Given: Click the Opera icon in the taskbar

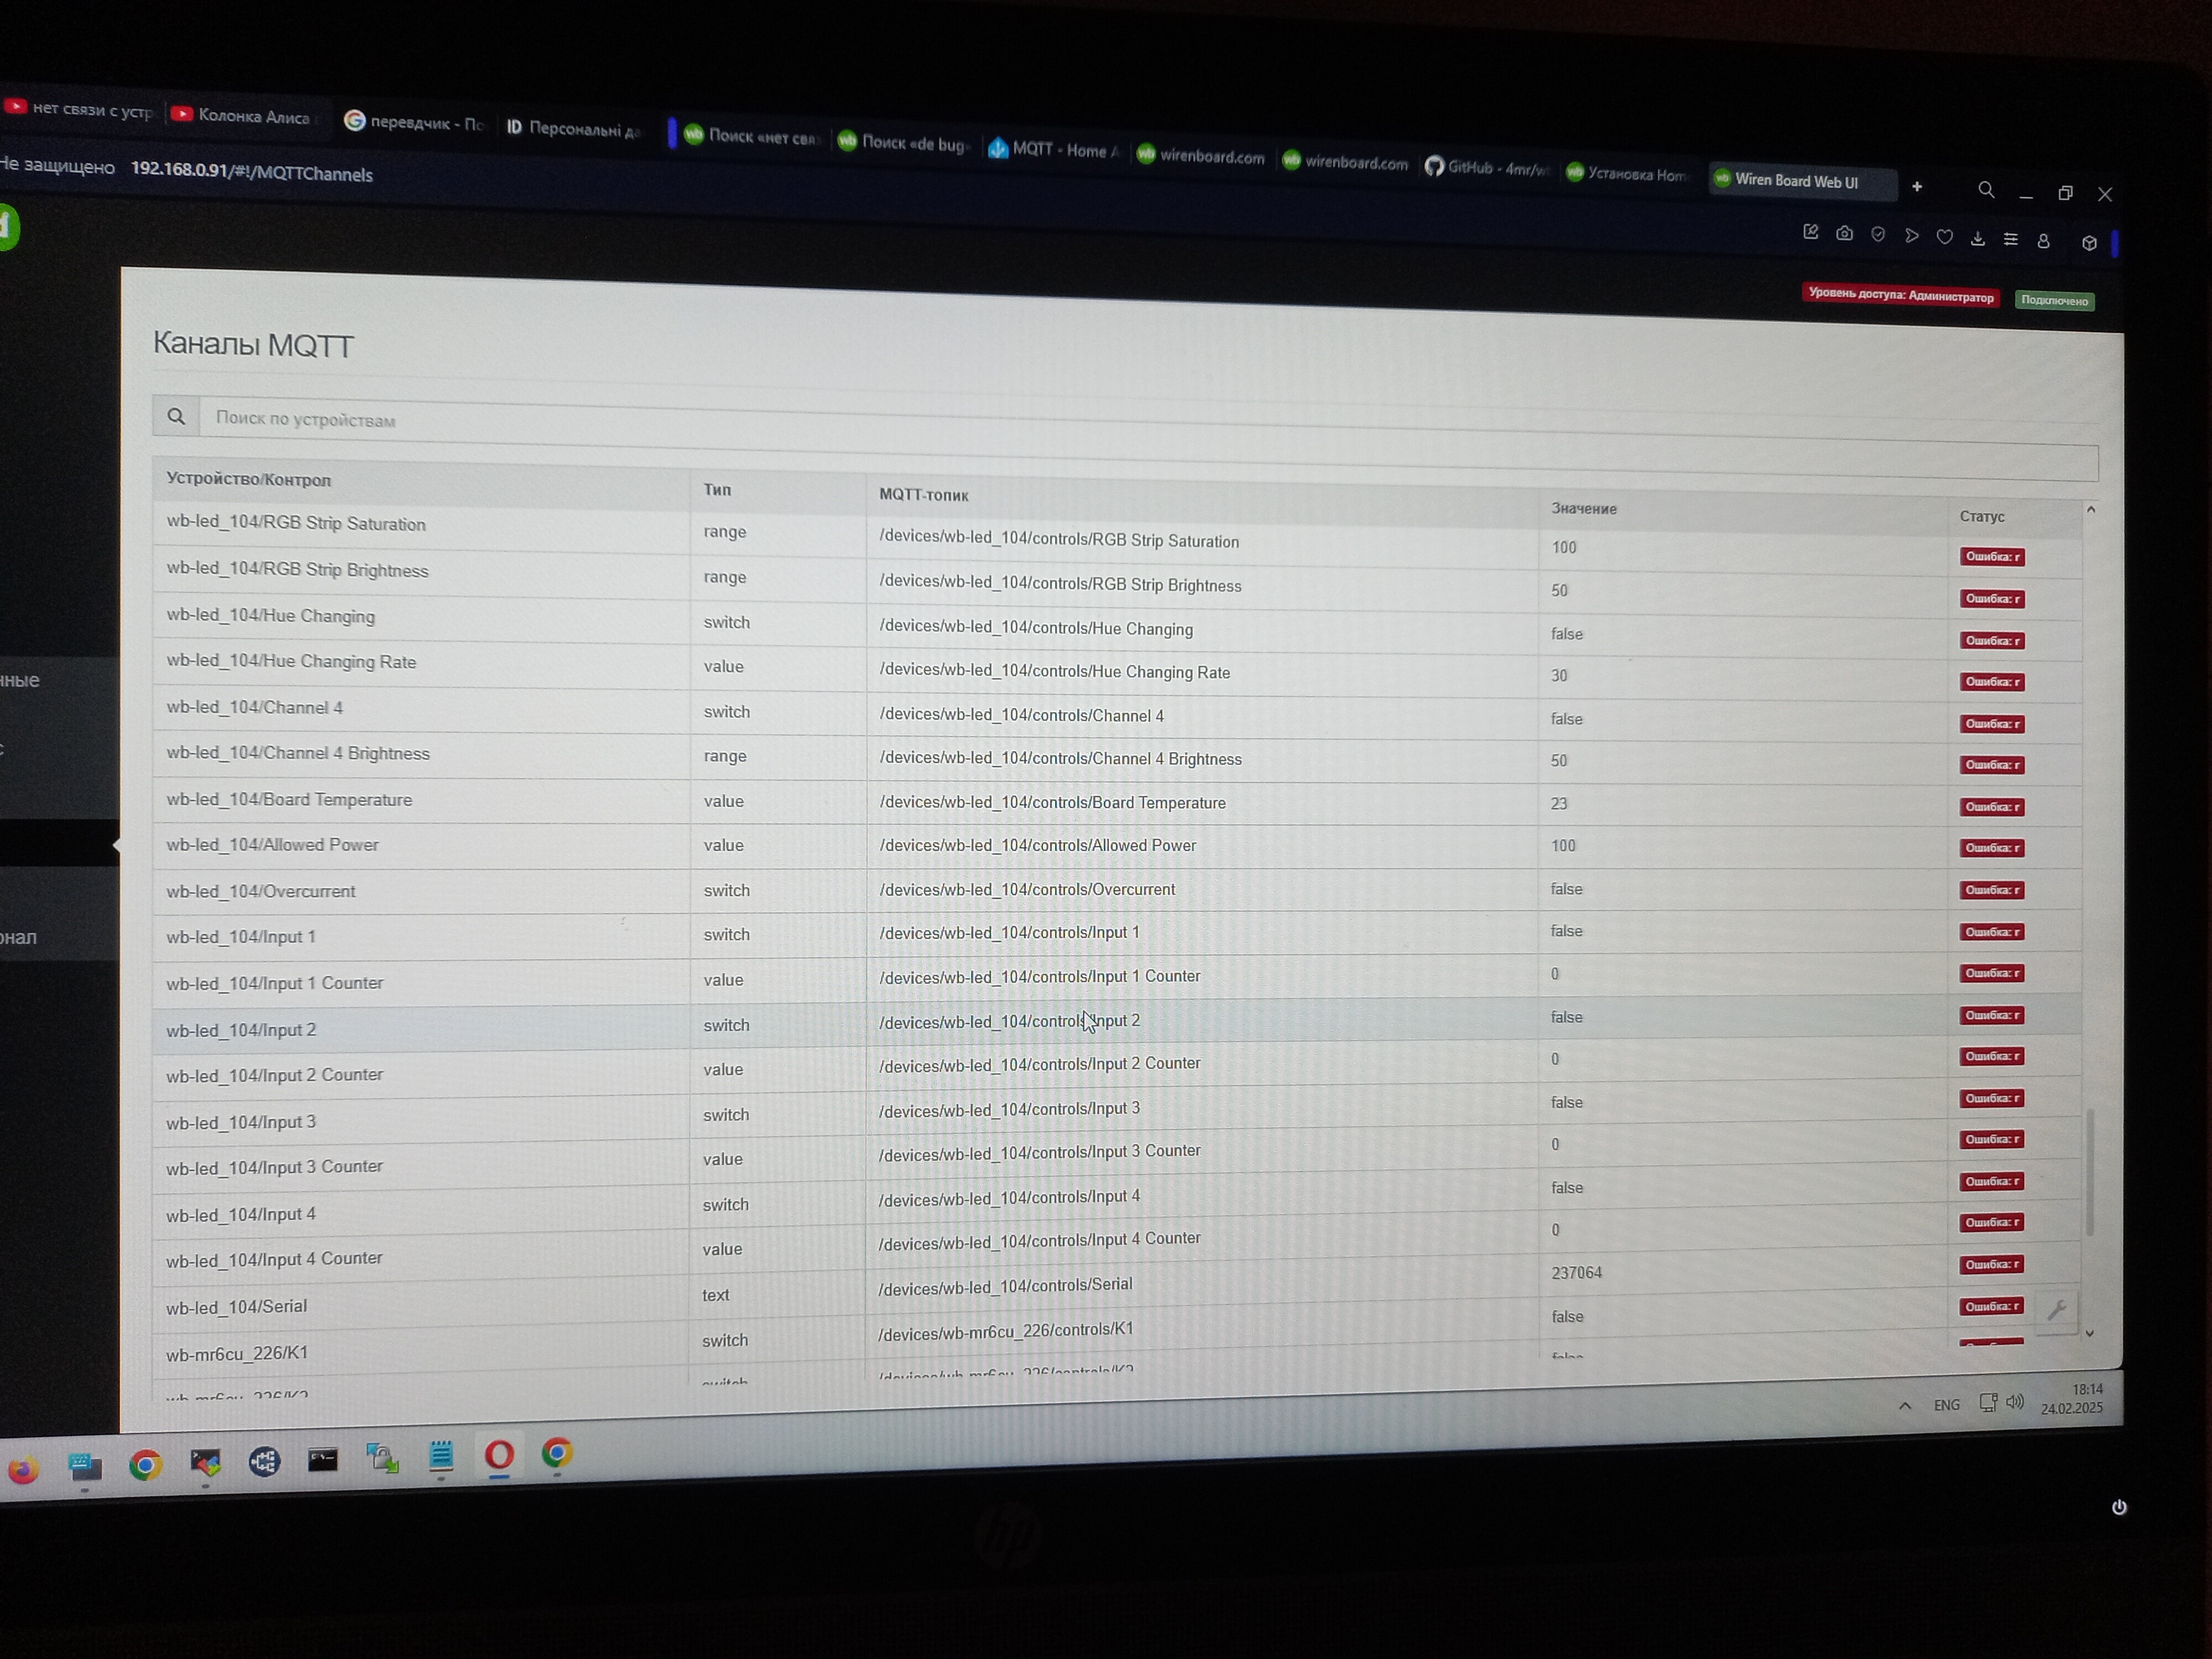Looking at the screenshot, I should point(499,1454).
